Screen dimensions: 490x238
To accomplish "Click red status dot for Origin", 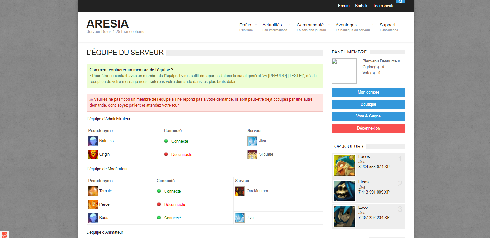I will (166, 154).
